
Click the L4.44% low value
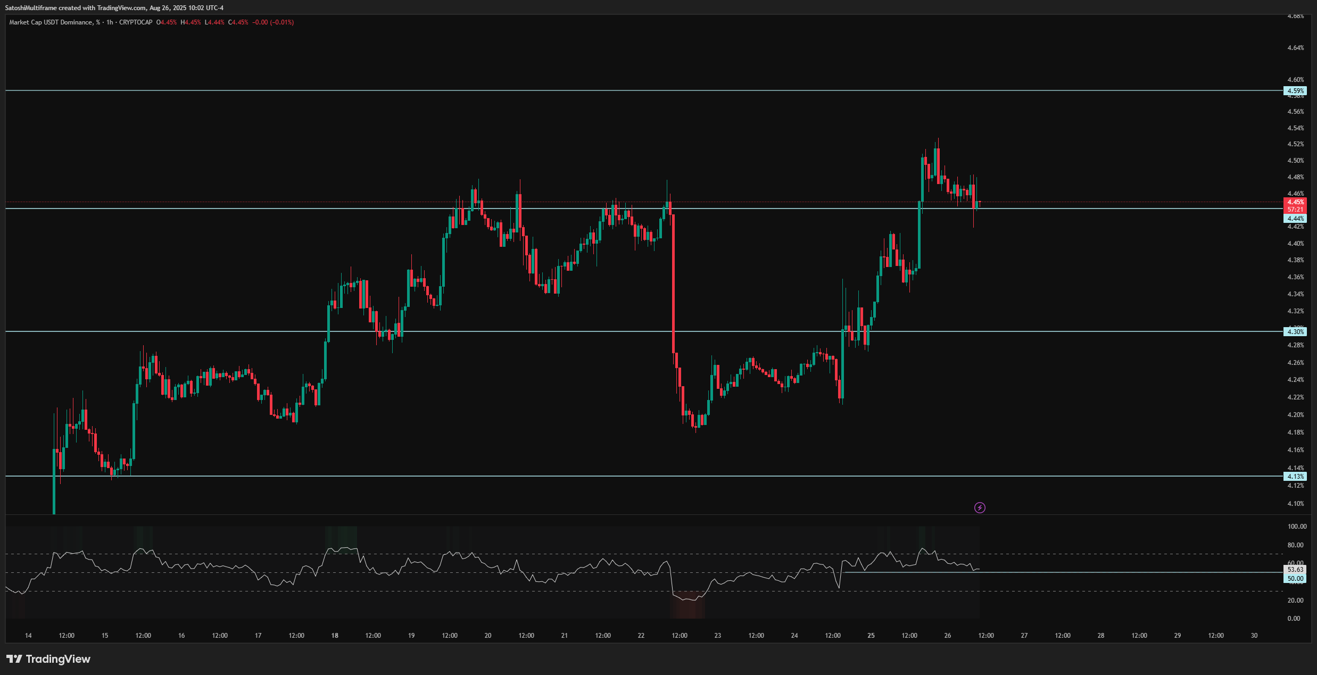pos(215,22)
